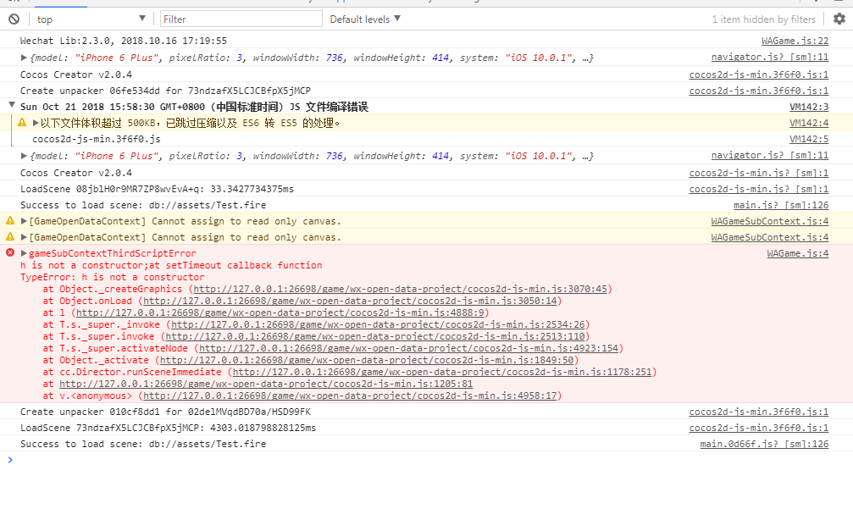Click the red error icon beside gameSubContextThirdScriptError
This screenshot has height=509, width=853.
10,252
